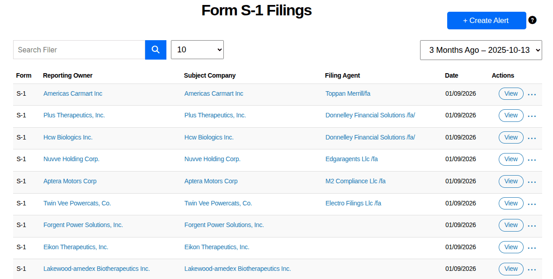Viewport: 553px width, 279px height.
Task: Click the help question mark icon
Action: (532, 20)
